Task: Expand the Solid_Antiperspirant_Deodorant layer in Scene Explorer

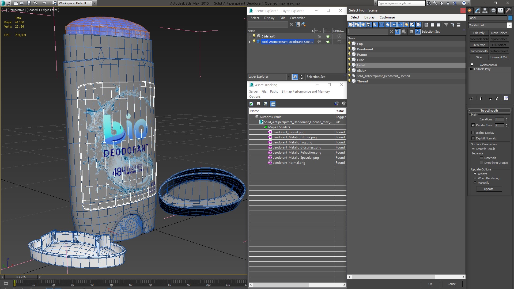Action: click(250, 42)
